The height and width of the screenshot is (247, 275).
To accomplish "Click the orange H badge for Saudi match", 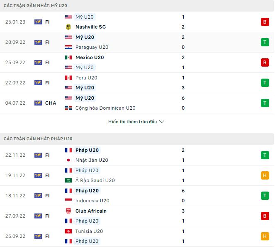I will (265, 175).
